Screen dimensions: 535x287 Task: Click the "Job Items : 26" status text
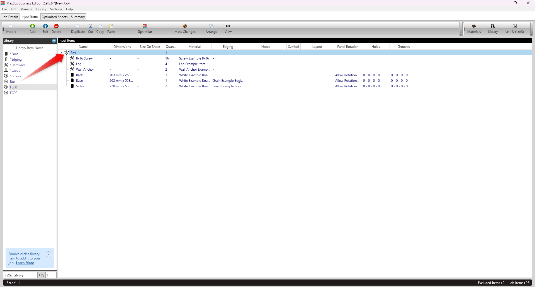tap(519, 283)
